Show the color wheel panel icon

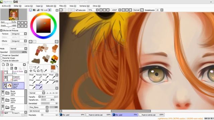pos(30,10)
